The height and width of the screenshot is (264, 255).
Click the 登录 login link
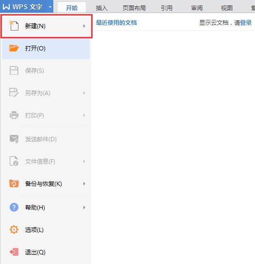(246, 22)
